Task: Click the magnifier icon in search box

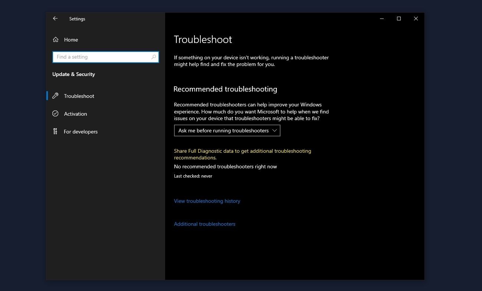Action: click(154, 57)
